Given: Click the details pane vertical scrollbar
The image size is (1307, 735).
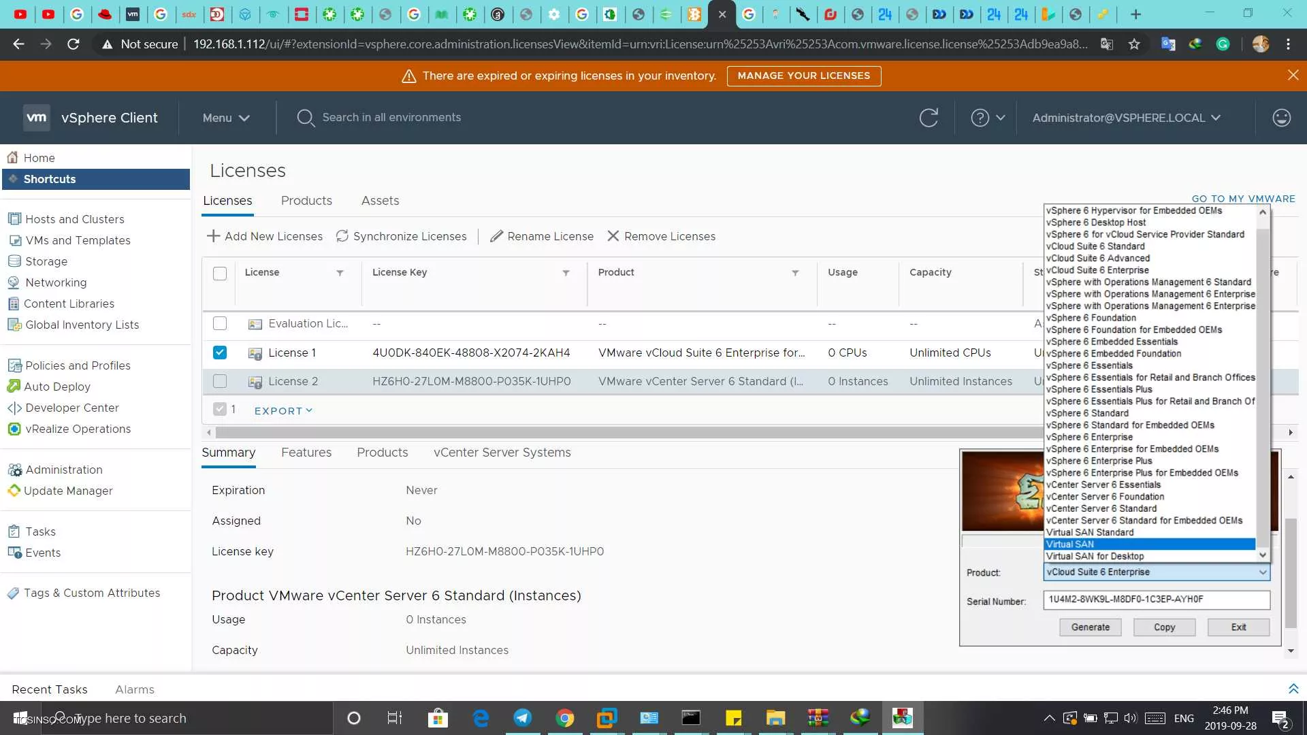Looking at the screenshot, I should (x=1291, y=573).
